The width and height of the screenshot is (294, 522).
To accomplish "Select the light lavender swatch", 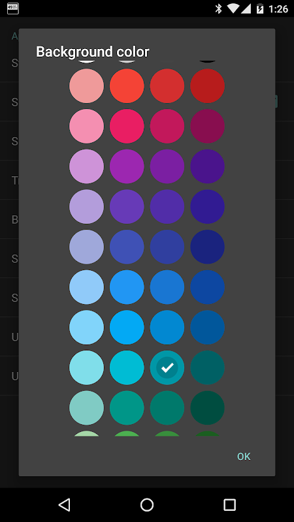I will click(87, 207).
